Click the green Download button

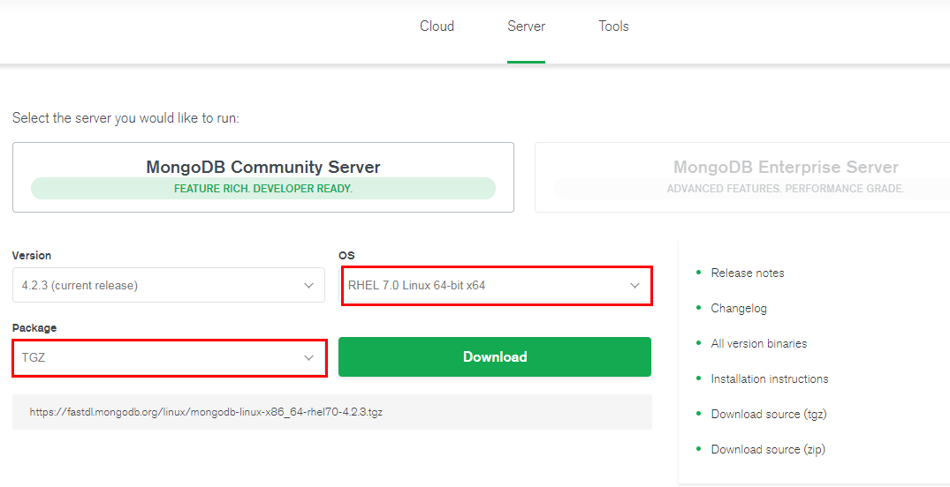coord(494,357)
